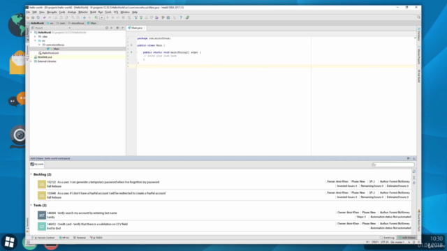
Task: Toggle the ALM Octane tool window button
Action: (407, 238)
